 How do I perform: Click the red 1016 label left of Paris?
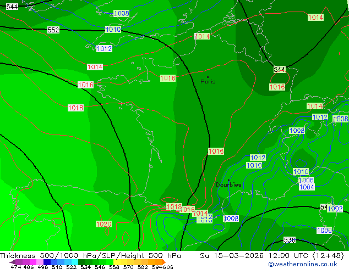168,78
